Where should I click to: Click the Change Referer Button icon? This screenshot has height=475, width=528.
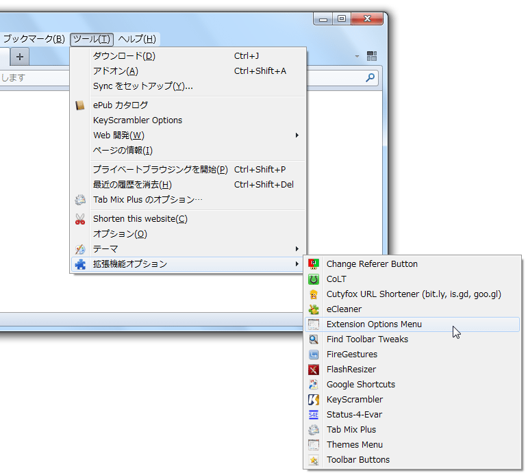click(314, 264)
